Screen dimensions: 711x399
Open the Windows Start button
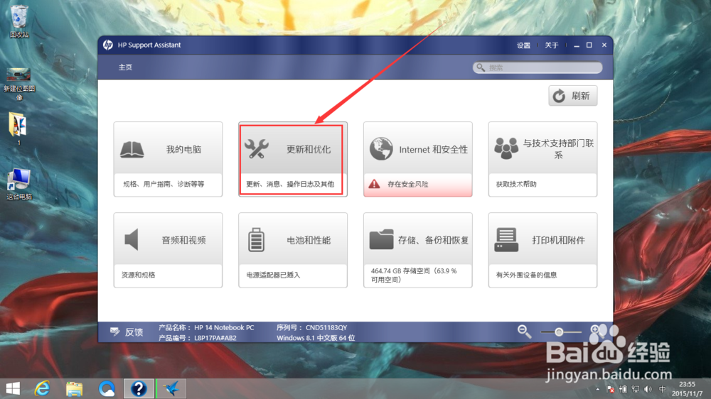click(13, 388)
